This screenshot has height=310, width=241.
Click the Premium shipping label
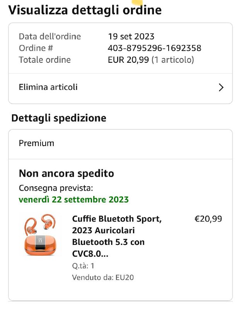[36, 143]
